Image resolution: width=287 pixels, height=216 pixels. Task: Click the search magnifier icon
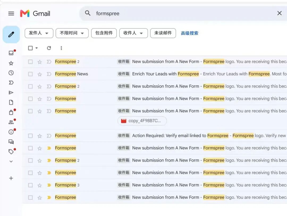pyautogui.click(x=88, y=13)
